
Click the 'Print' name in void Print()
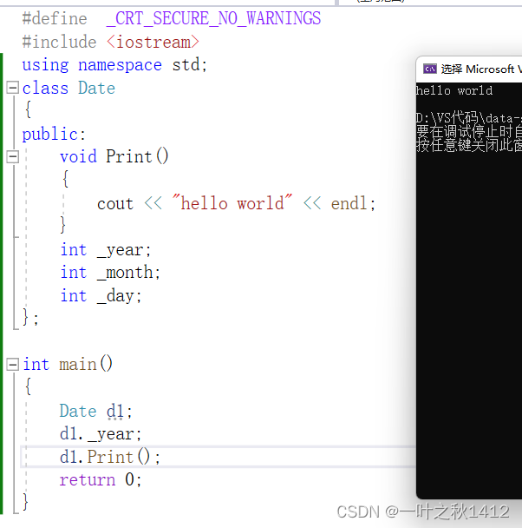pyautogui.click(x=129, y=156)
